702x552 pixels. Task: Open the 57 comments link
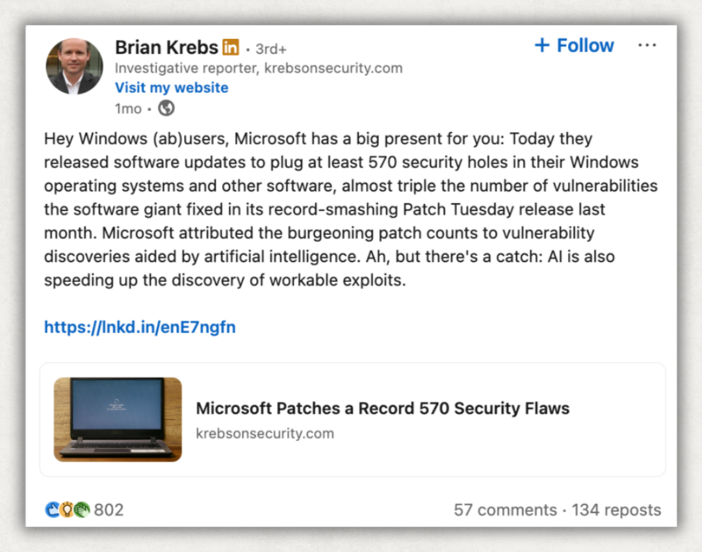[506, 510]
